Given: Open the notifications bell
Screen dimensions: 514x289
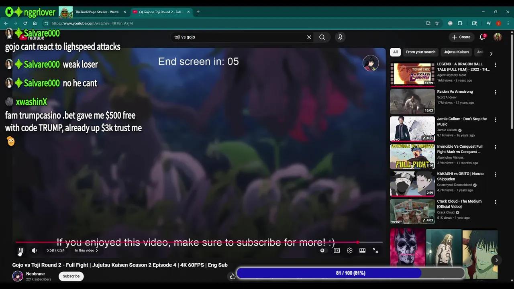Looking at the screenshot, I should coord(482,37).
